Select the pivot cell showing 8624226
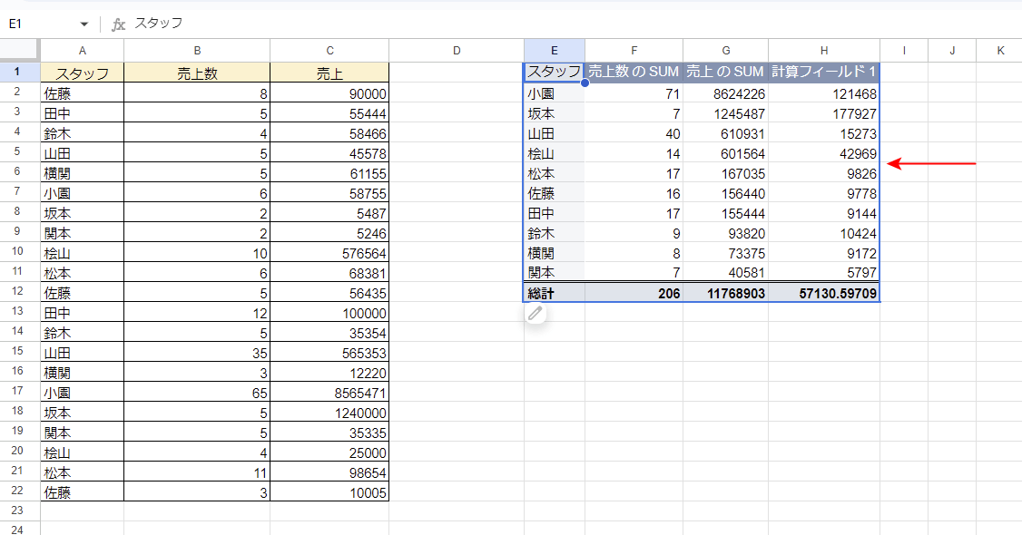1022x535 pixels. 725,93
